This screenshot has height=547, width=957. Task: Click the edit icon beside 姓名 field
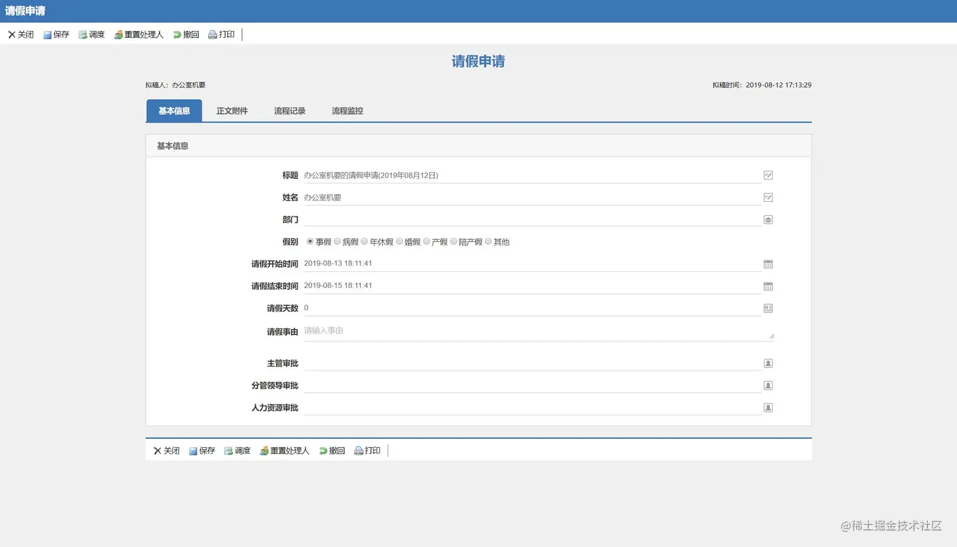pos(768,197)
